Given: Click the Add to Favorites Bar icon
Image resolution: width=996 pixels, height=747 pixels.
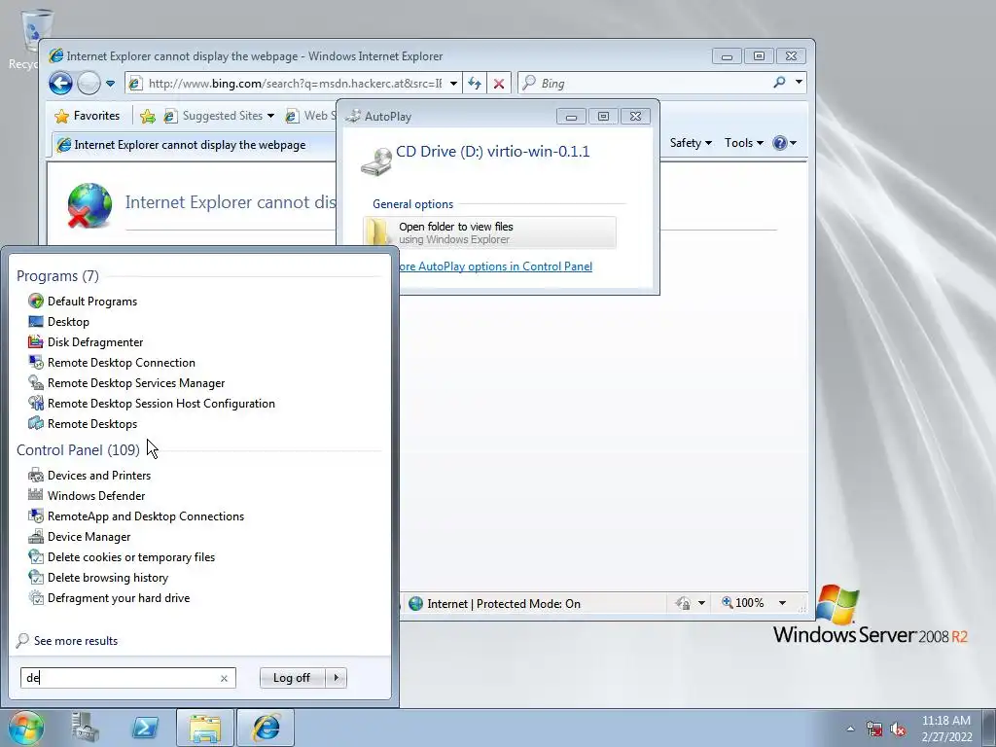Looking at the screenshot, I should tap(148, 116).
